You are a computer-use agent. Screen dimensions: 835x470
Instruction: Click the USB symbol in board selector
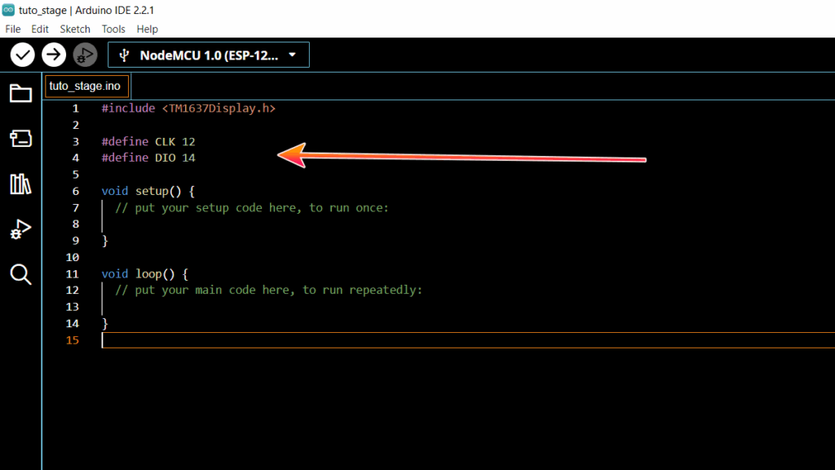tap(124, 55)
